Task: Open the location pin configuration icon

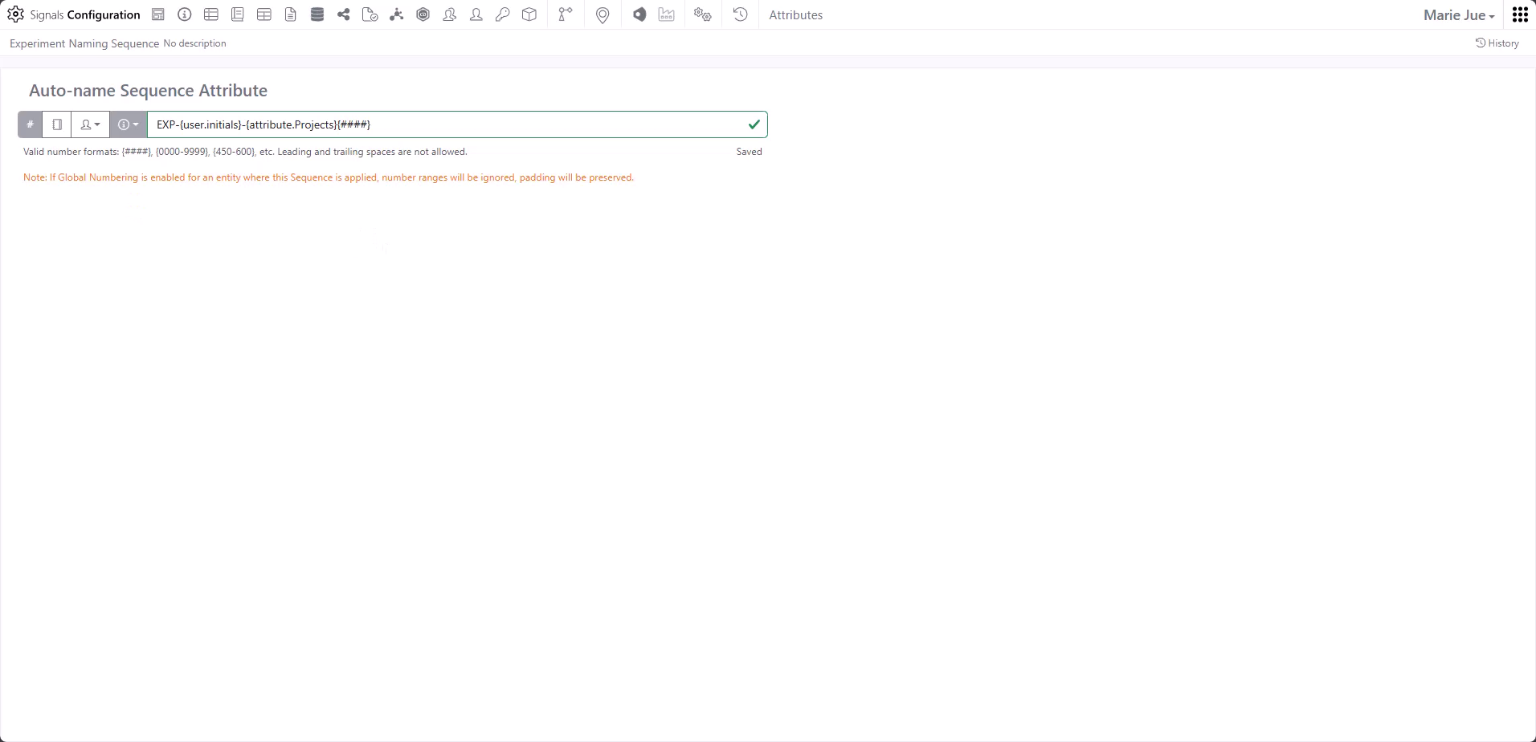Action: (602, 14)
